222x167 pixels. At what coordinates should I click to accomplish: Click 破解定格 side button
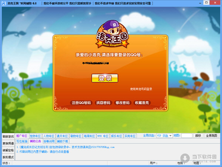[8, 150]
